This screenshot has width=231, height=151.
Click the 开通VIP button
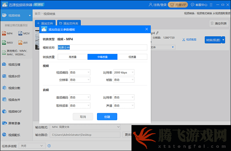pos(178,5)
